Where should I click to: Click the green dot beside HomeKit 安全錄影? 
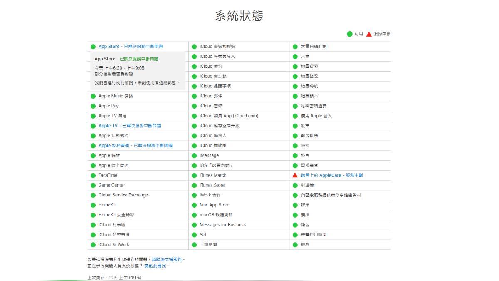(x=93, y=215)
